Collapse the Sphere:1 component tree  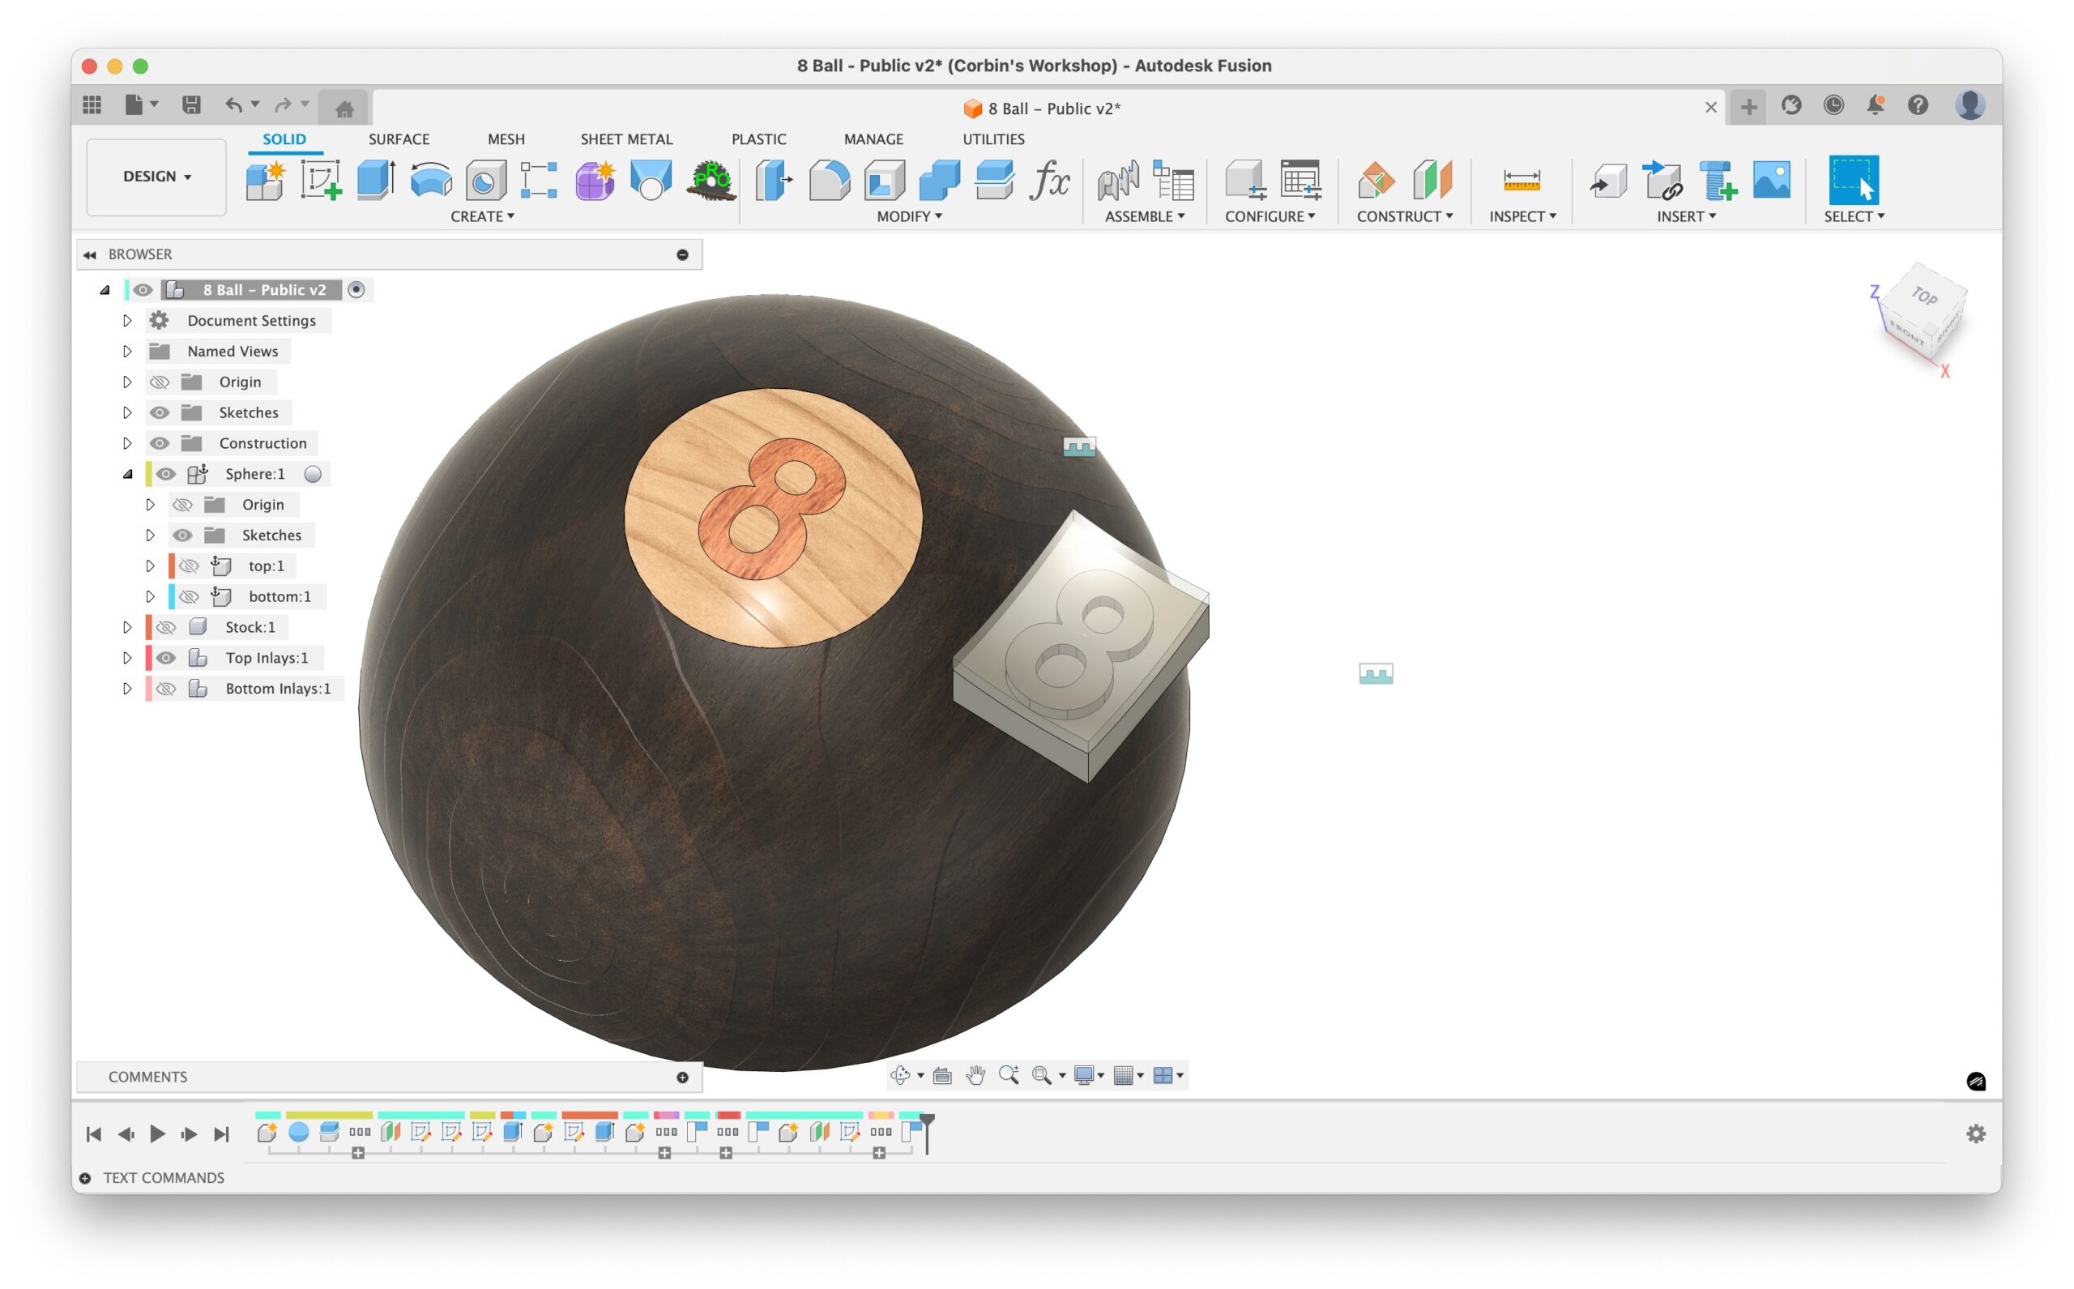coord(127,474)
